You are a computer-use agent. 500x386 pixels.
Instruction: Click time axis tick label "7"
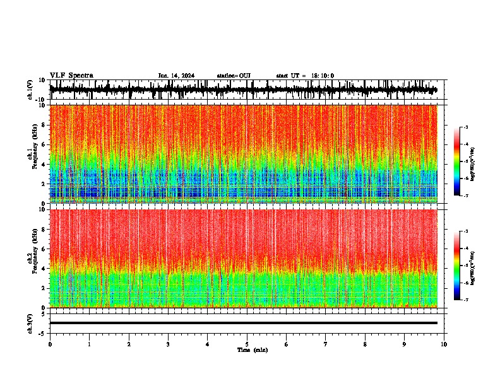point(326,344)
